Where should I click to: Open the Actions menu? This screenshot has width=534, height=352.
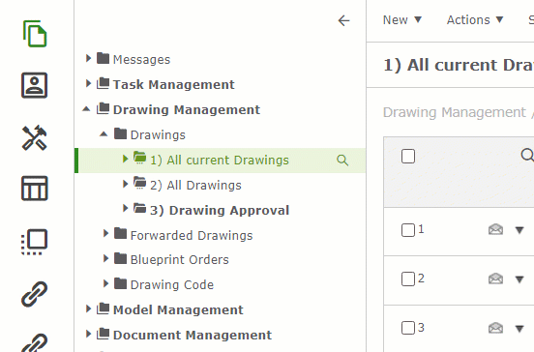475,19
